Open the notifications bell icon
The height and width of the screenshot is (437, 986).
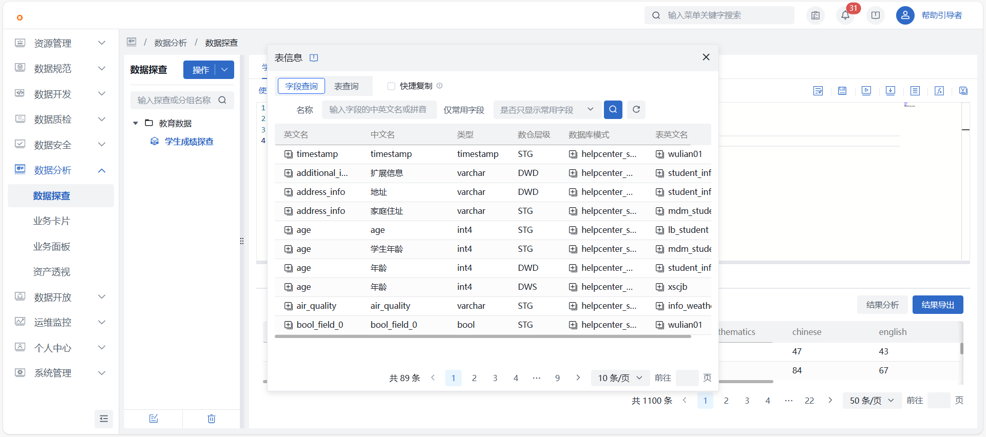point(845,15)
